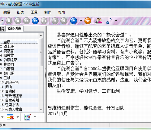Click the line 恭喜您选用性能出众的 in text
The height and width of the screenshot is (130, 151).
79,35
